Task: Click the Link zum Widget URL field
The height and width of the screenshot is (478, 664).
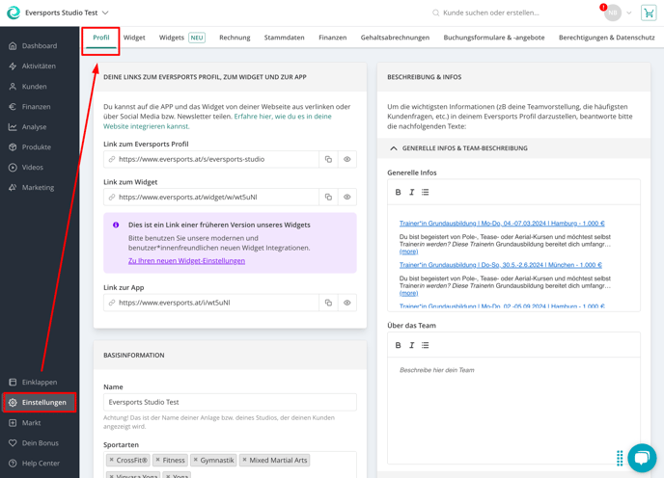Action: tap(211, 198)
